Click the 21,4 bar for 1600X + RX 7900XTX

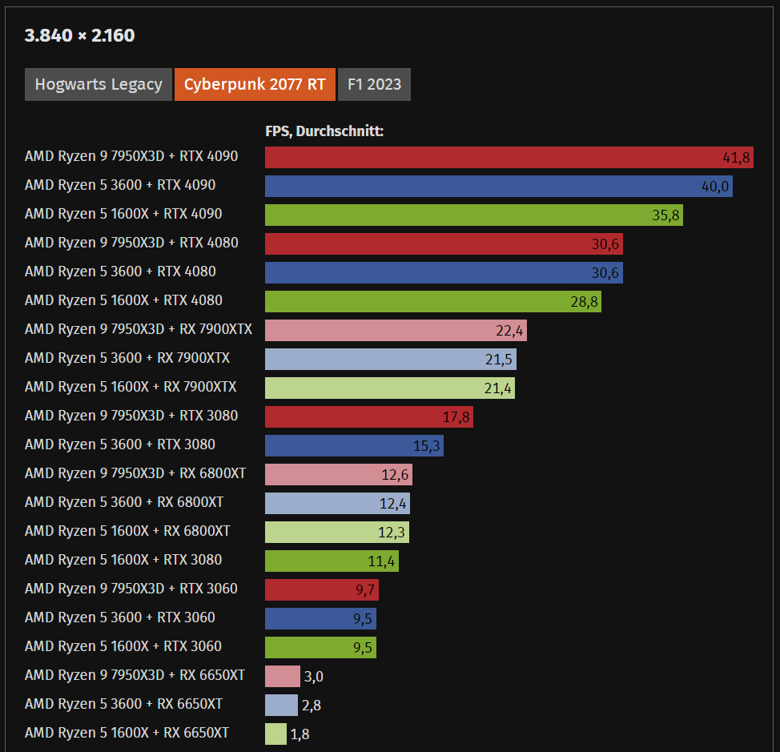[389, 388]
